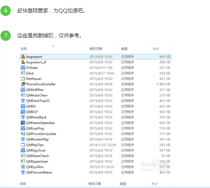Select the NetRepair file name

(34, 79)
